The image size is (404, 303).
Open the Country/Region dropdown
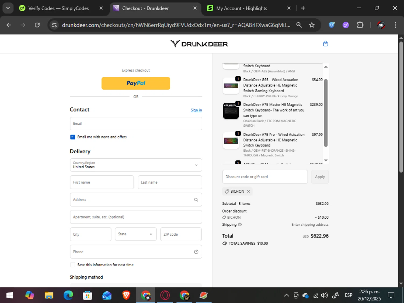[x=136, y=165]
